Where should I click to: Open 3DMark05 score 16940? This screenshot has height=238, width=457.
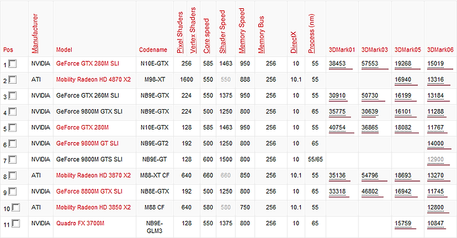[x=403, y=79]
